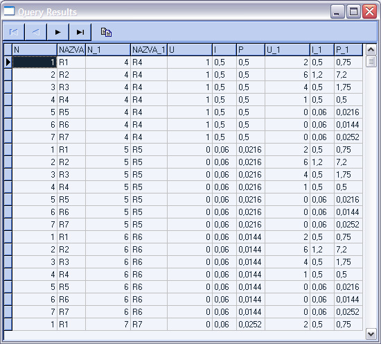
Task: Click the first record navigation button
Action: (x=14, y=32)
